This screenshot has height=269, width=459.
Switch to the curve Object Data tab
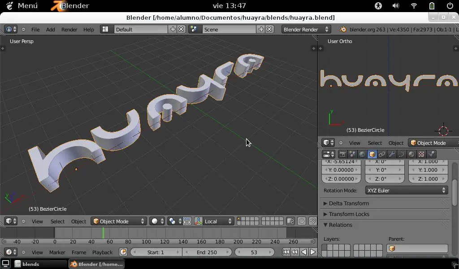coord(402,154)
